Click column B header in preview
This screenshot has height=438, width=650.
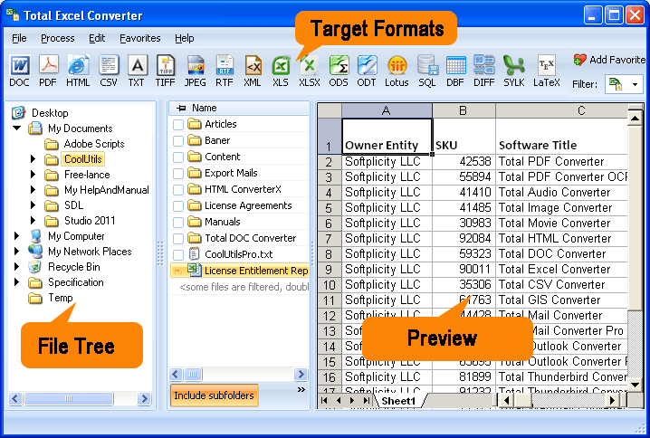[464, 110]
